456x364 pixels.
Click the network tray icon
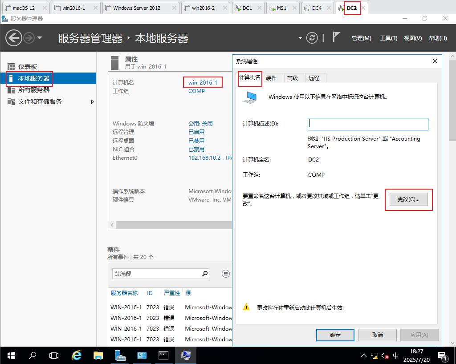374,356
